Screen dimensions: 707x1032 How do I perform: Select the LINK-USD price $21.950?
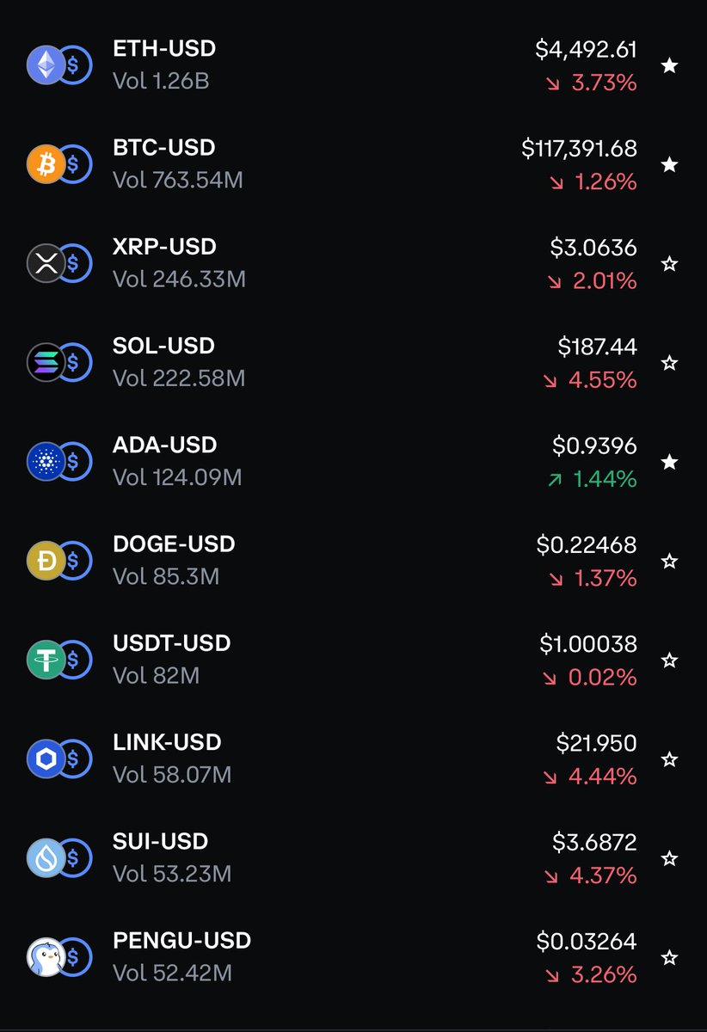click(597, 743)
